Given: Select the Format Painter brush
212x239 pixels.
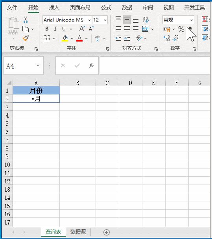Looking at the screenshot, I should click(x=26, y=38).
